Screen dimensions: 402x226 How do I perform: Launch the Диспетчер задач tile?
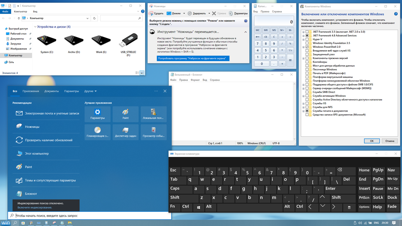126,132
